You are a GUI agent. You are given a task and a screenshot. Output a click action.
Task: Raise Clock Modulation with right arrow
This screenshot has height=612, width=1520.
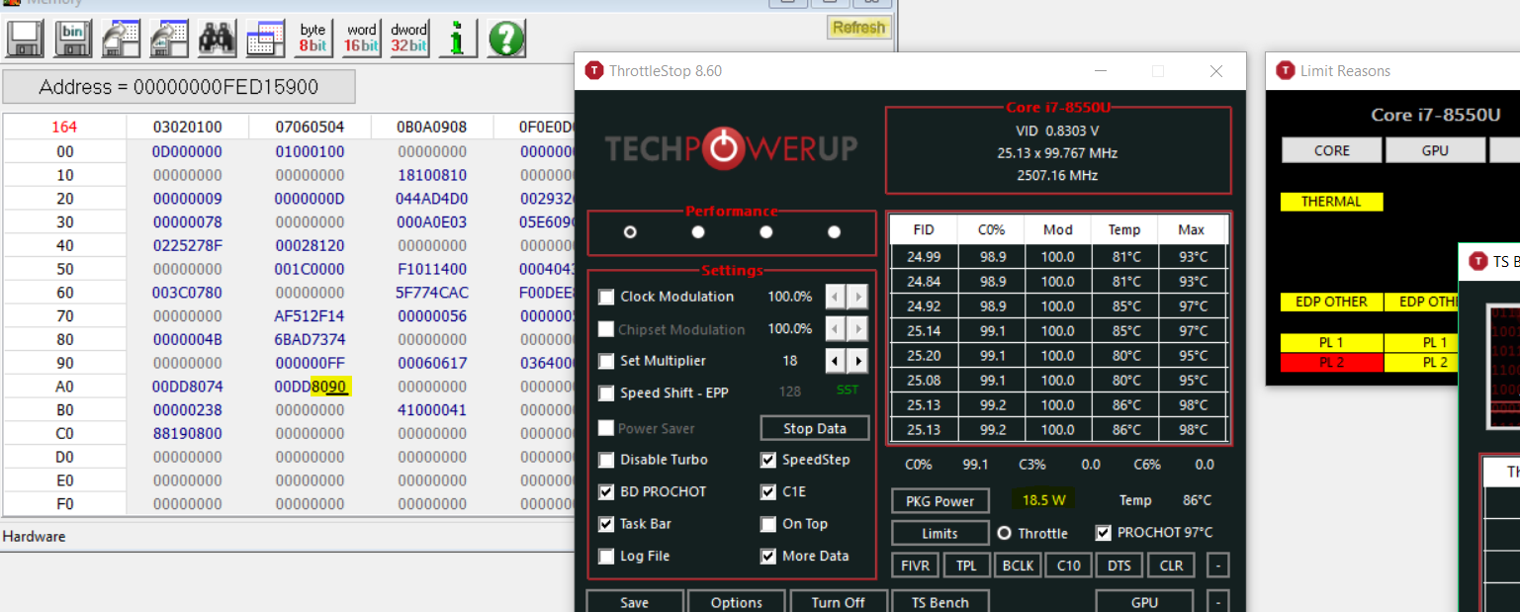[x=857, y=297]
